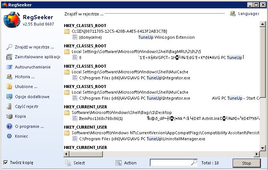Screen dimensions: 268x170
Task: Select the ItemPos1360x780x96(1) value name
Action: [101, 118]
